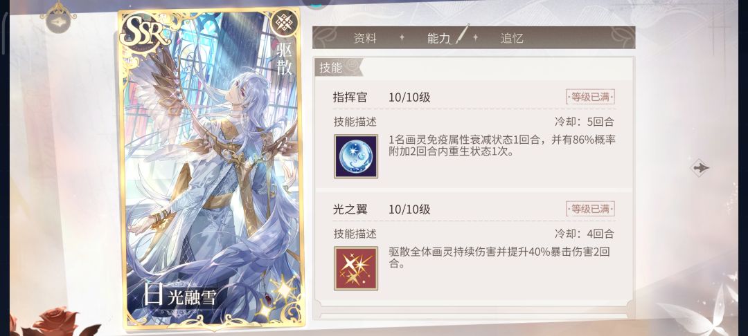Tap the blue moon orb 指挥官 skill icon

pyautogui.click(x=356, y=156)
